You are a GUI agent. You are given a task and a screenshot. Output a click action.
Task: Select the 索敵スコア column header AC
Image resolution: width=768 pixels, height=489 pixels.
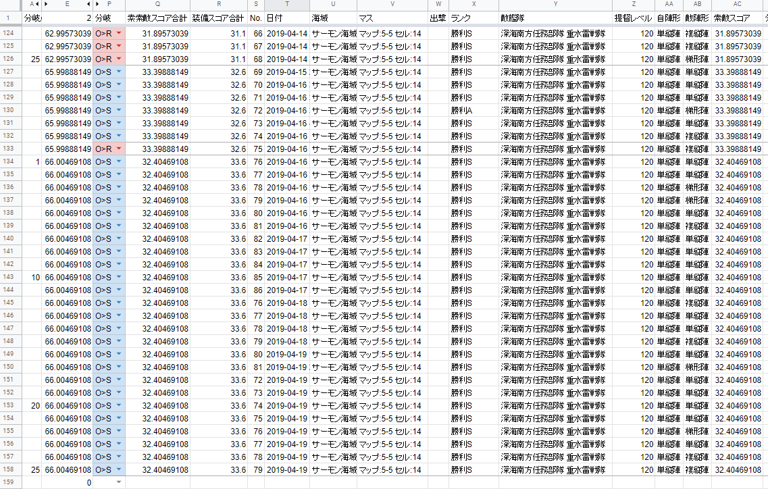[x=736, y=5]
